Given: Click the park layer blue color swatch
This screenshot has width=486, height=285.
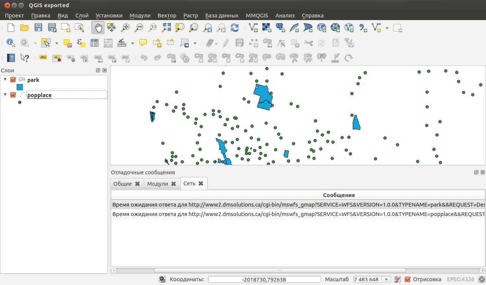Looking at the screenshot, I should [x=19, y=87].
